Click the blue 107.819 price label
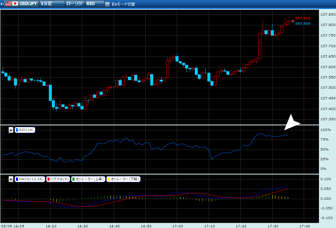 [303, 24]
